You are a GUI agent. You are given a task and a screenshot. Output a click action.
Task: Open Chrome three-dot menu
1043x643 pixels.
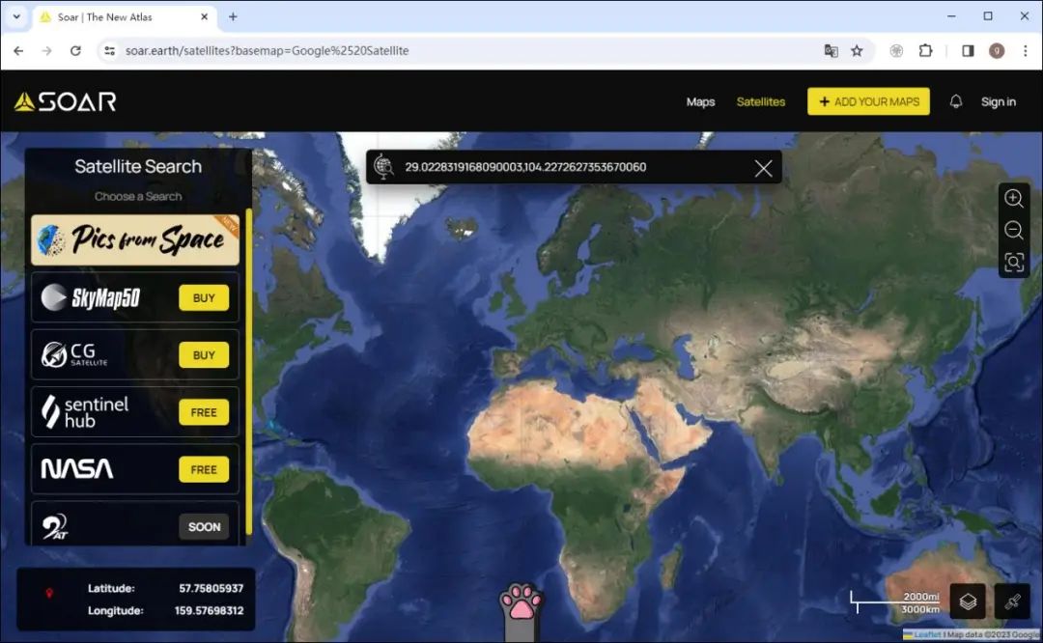(1025, 50)
